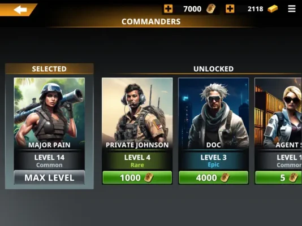This screenshot has height=226, width=302.
Task: Upgrade Doc for 4000 tags
Action: [213, 177]
